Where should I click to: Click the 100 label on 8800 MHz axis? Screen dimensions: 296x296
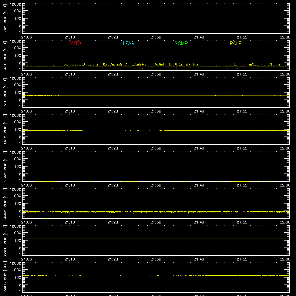[18, 240]
